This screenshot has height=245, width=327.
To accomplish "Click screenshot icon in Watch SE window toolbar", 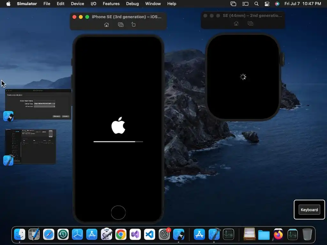I will pyautogui.click(x=250, y=24).
